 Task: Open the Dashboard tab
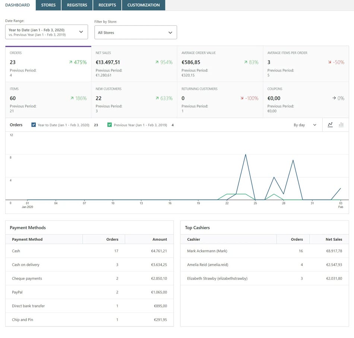(x=18, y=5)
